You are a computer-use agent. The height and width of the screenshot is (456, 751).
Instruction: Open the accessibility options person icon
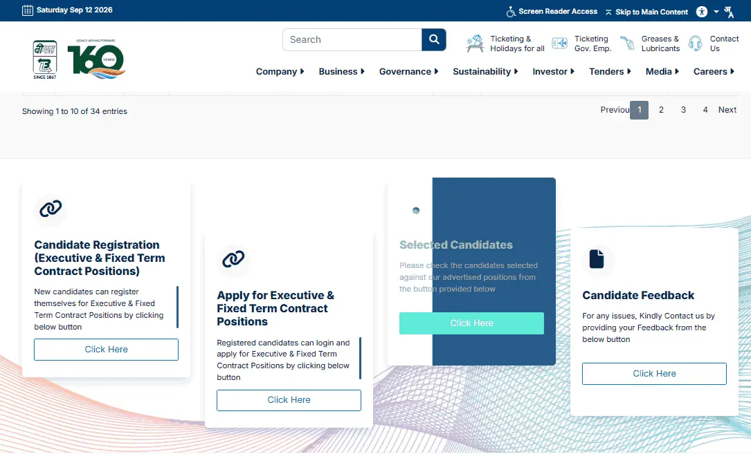pyautogui.click(x=702, y=12)
